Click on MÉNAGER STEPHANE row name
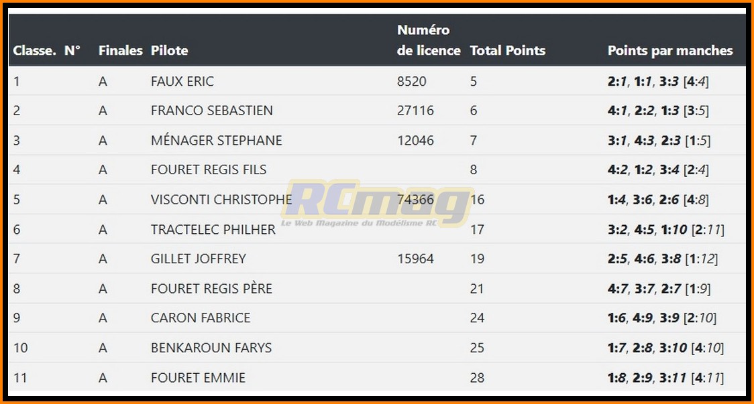Image resolution: width=754 pixels, height=404 pixels. pyautogui.click(x=217, y=140)
